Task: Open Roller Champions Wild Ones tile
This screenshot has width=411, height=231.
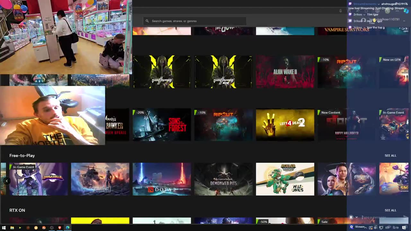Action: [285, 179]
